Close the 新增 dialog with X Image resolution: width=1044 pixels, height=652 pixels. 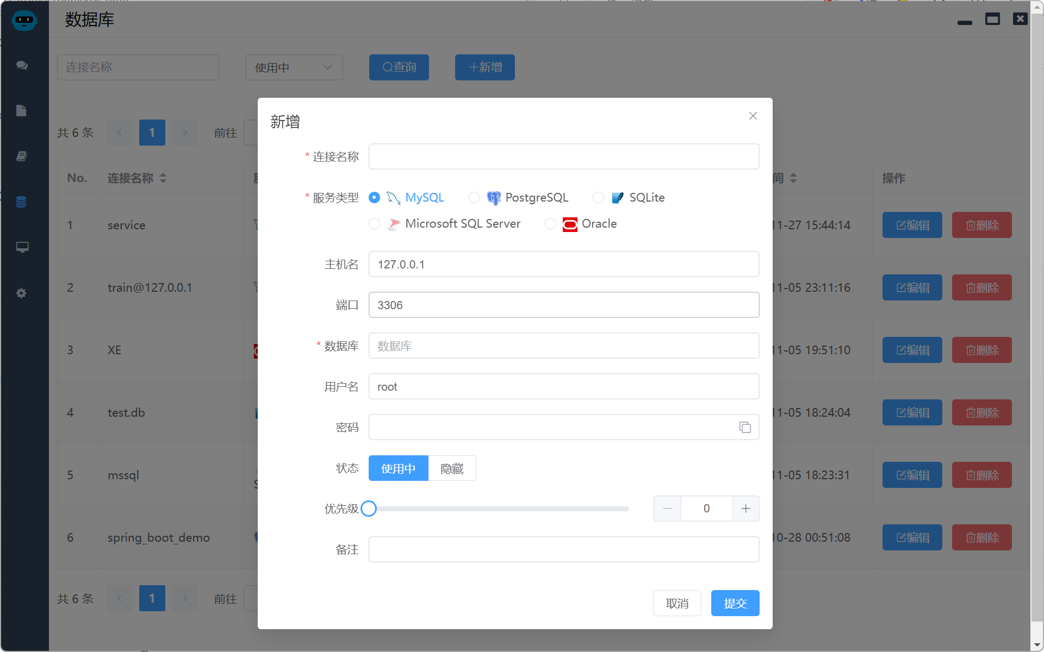pos(753,116)
